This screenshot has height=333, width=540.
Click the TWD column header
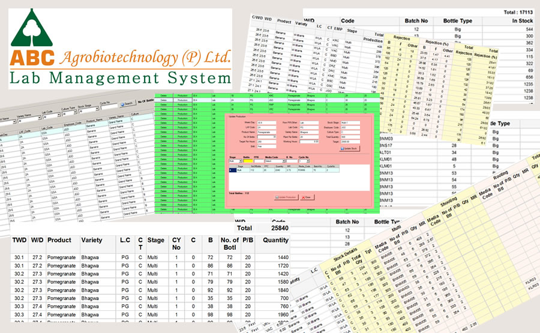(19, 240)
